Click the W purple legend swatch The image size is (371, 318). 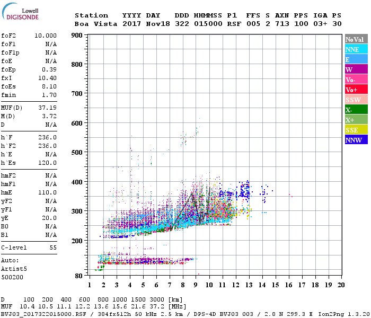click(x=356, y=69)
